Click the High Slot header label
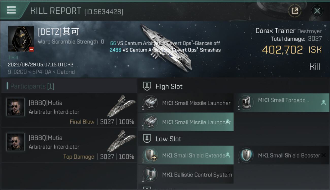 tap(169, 86)
